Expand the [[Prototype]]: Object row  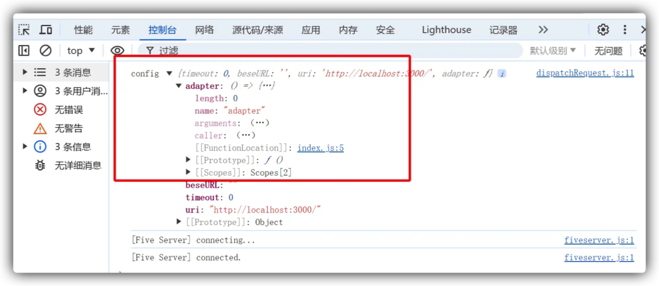[x=179, y=222]
